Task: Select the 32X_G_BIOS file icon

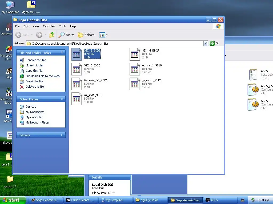Action: coord(77,54)
